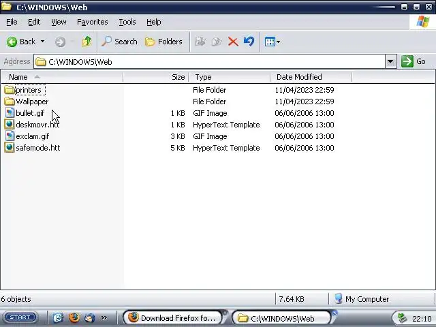Click the 5 KB size of safemode.htt
436x327 pixels.
click(x=178, y=148)
